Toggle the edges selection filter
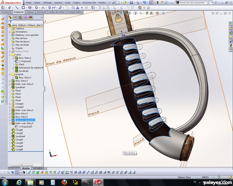The width and height of the screenshot is (233, 186). pyautogui.click(x=34, y=172)
